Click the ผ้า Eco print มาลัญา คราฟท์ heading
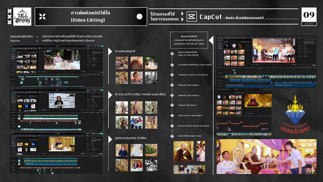 click(140, 94)
